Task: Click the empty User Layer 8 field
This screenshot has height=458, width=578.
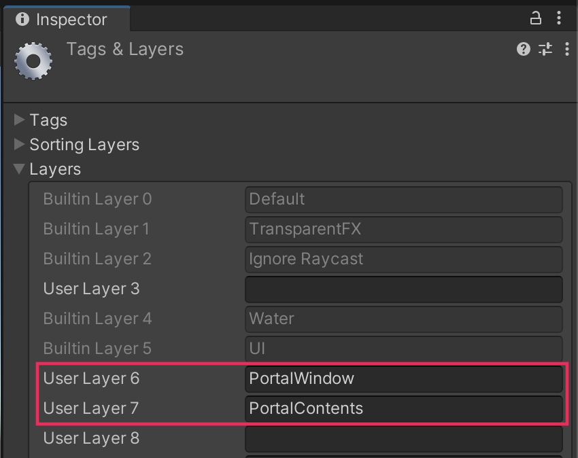Action: pos(403,438)
